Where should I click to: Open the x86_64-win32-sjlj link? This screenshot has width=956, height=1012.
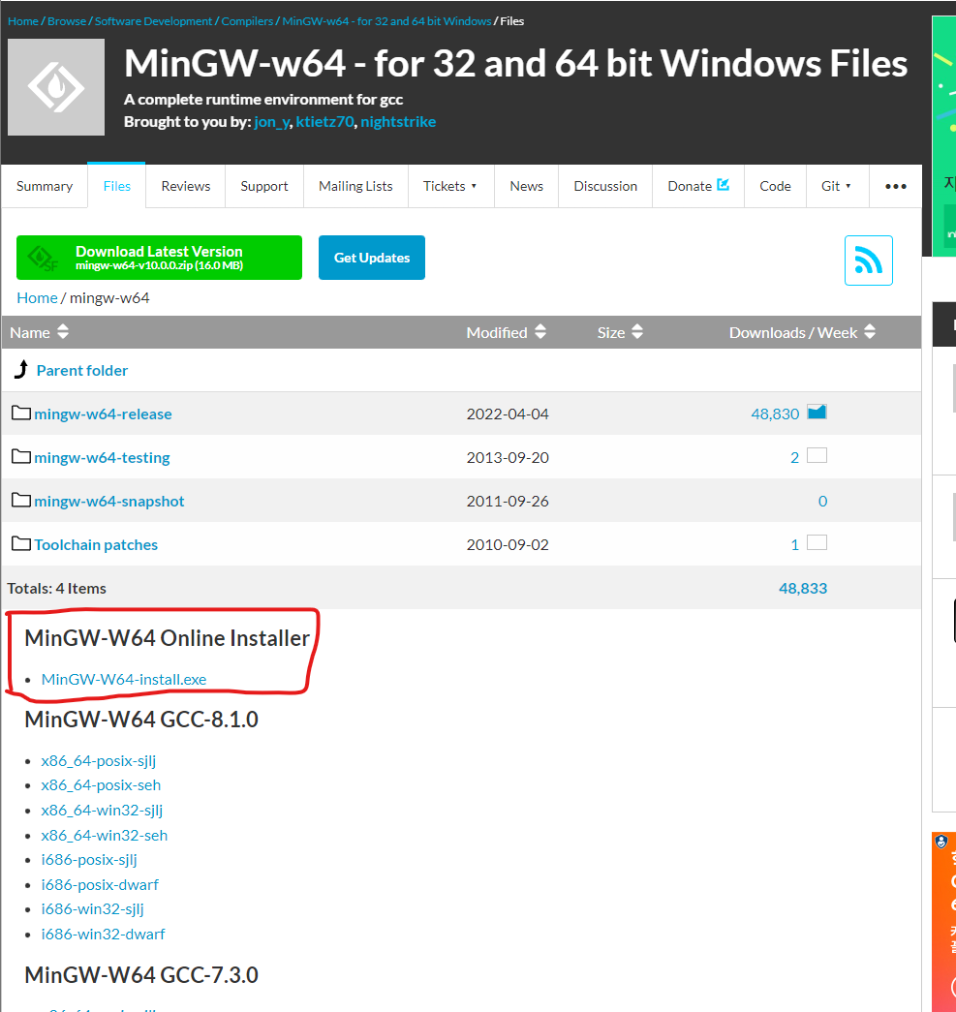pos(102,810)
